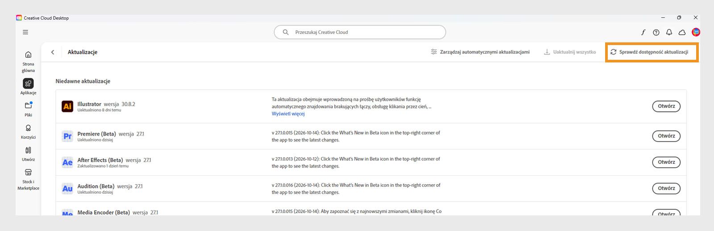Click the Audition (Beta) app icon
The width and height of the screenshot is (714, 231).
point(67,189)
